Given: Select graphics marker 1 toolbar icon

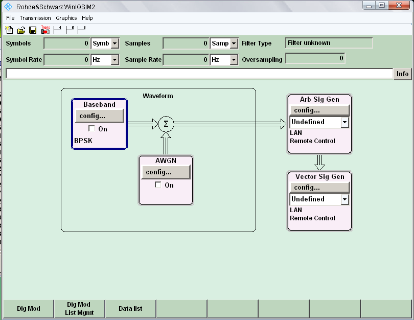Looking at the screenshot, I should coord(57,30).
